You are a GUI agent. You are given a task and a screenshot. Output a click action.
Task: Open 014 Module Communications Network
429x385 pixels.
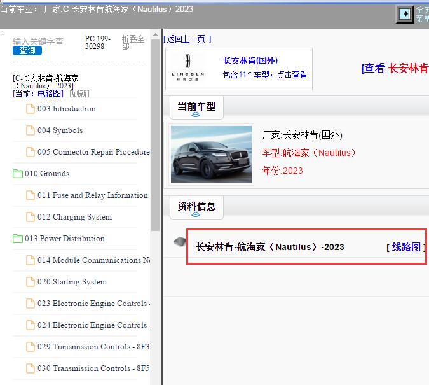point(93,260)
